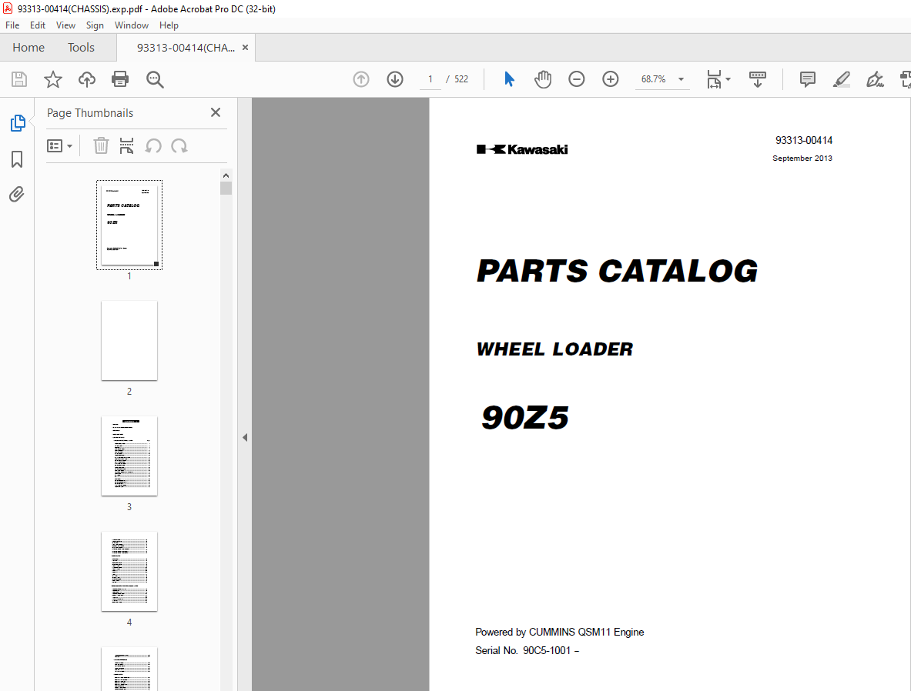Image resolution: width=911 pixels, height=691 pixels.
Task: Switch to the Tools tab
Action: click(x=81, y=48)
